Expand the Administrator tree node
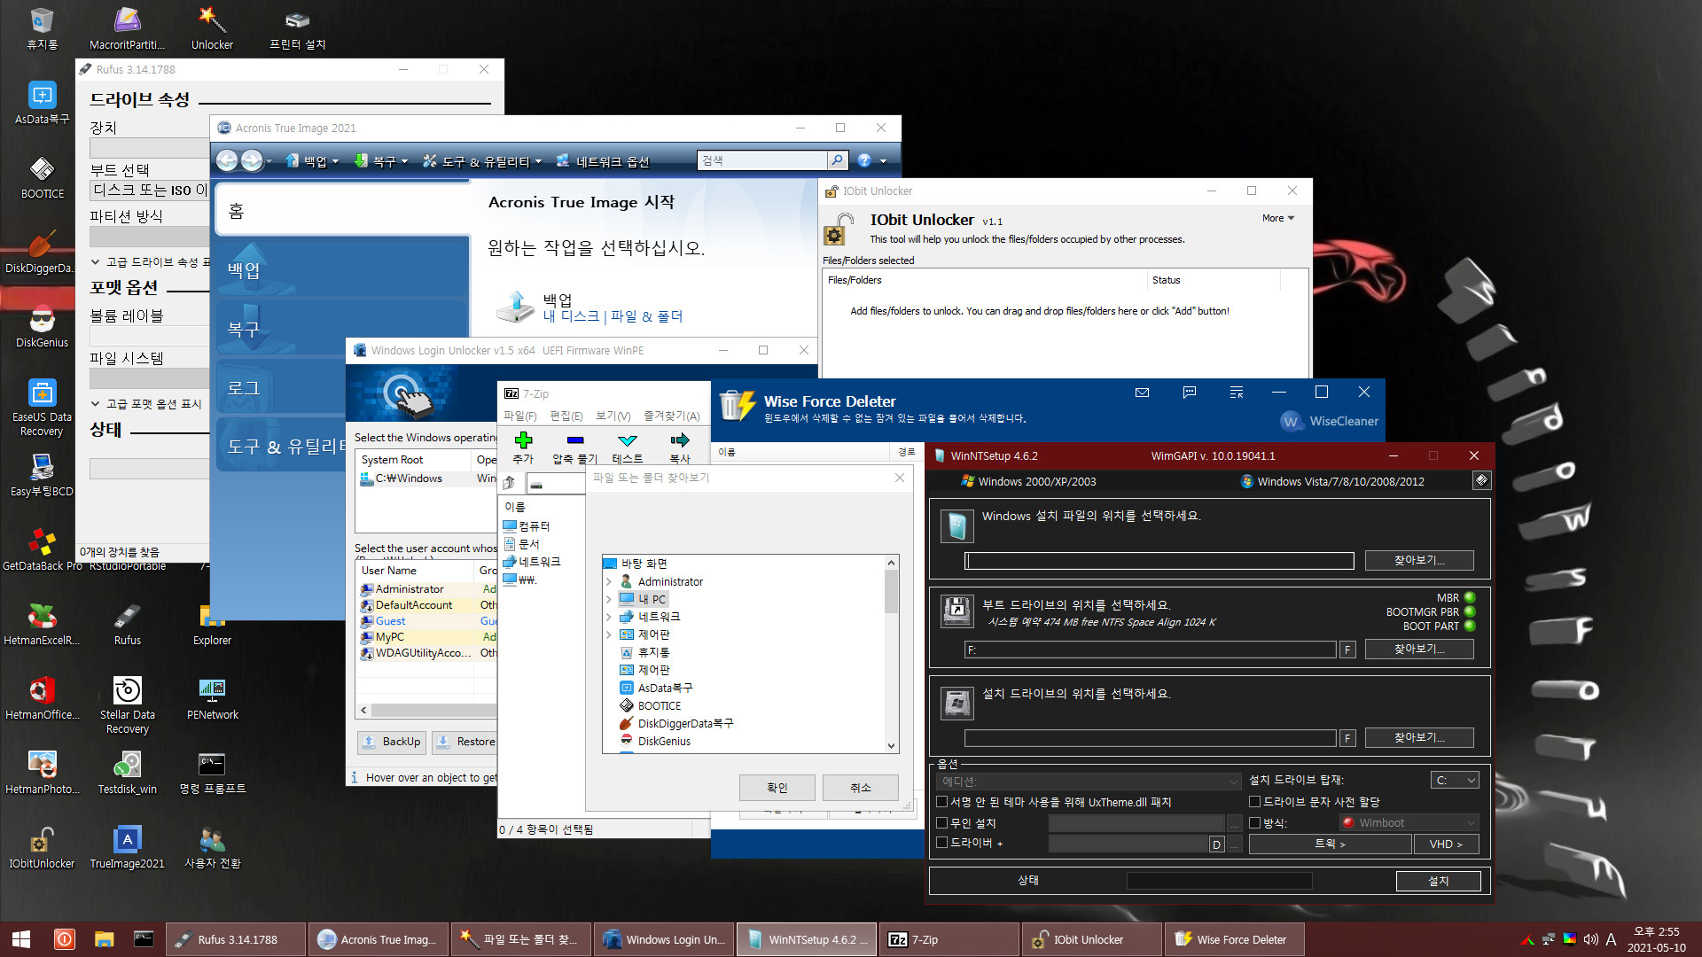1702x957 pixels. point(609,582)
